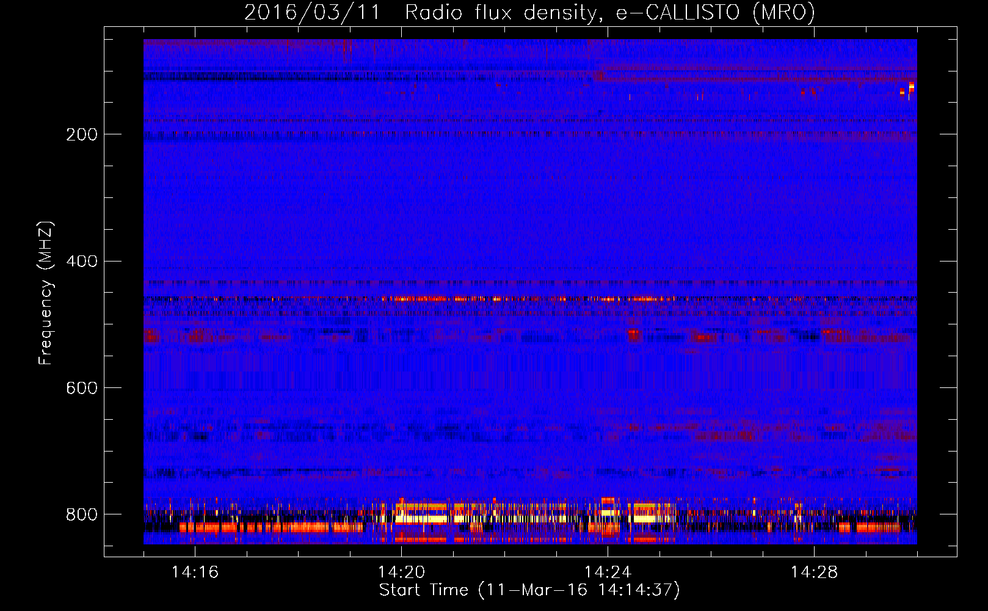Click the 14:28 time tick label
The width and height of the screenshot is (988, 611).
coord(814,572)
